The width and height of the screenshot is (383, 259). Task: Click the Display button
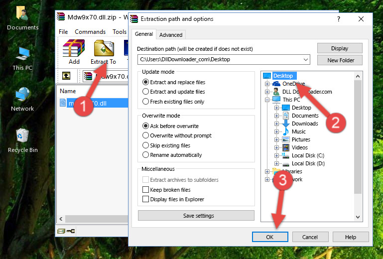[x=340, y=48]
